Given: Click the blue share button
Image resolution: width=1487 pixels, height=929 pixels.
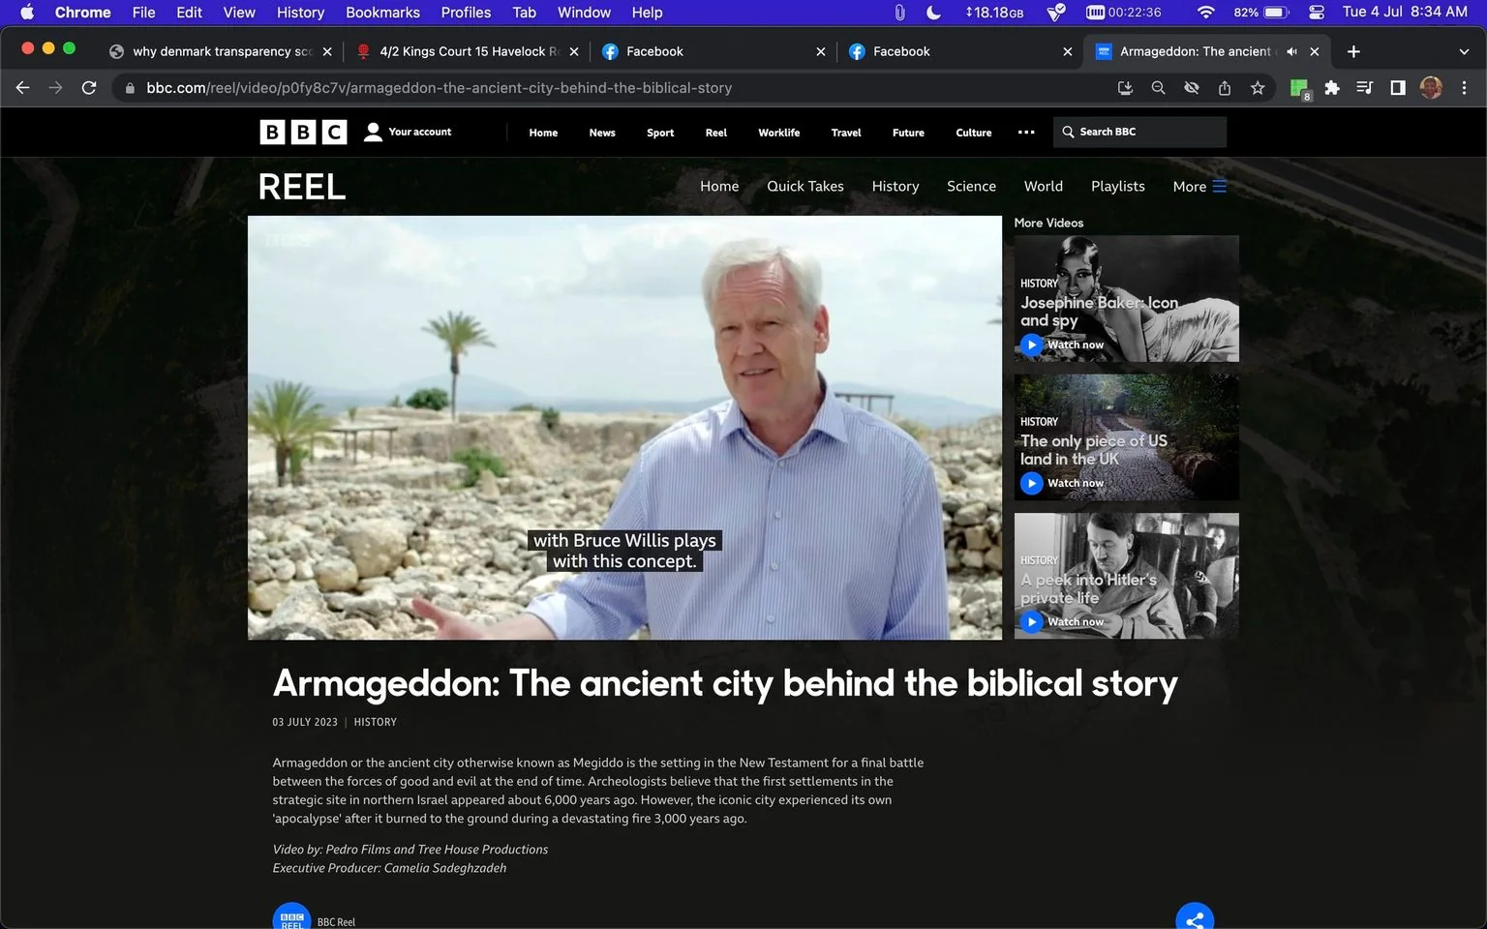Looking at the screenshot, I should click(1195, 917).
